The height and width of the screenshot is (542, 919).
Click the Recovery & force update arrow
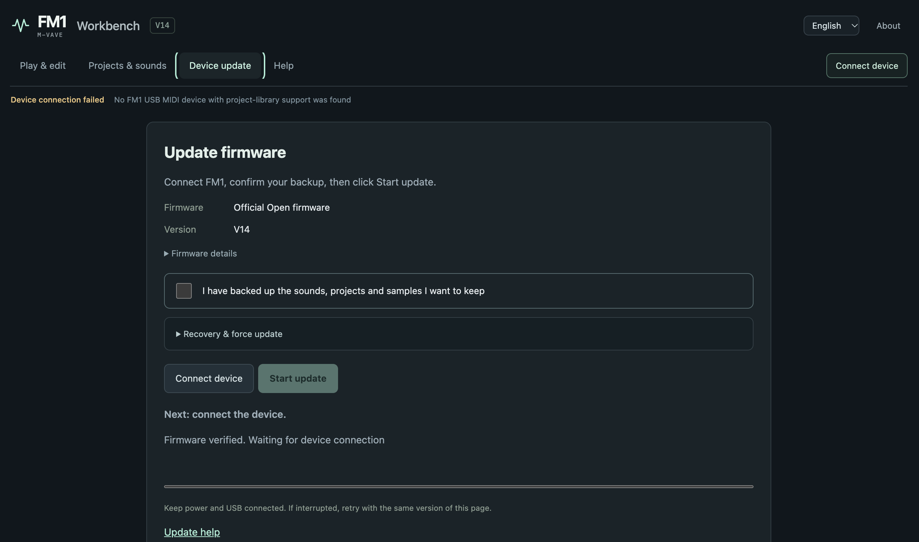pyautogui.click(x=178, y=334)
